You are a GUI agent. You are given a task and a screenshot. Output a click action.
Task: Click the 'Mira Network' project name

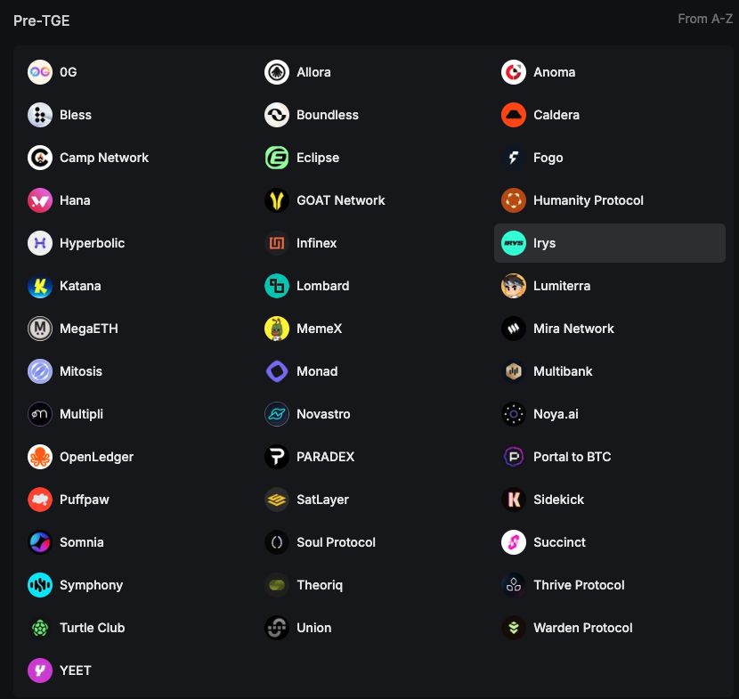(x=573, y=329)
